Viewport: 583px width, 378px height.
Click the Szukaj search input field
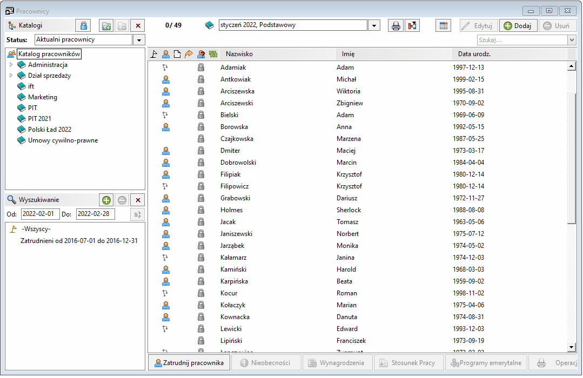[x=522, y=40]
